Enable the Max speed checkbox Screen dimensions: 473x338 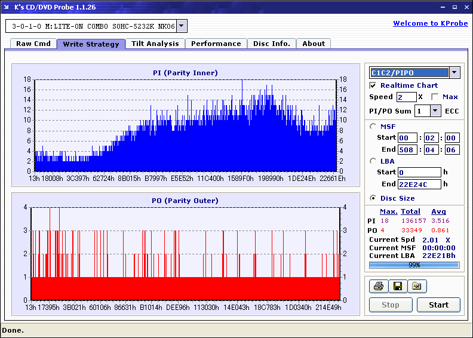coord(435,97)
